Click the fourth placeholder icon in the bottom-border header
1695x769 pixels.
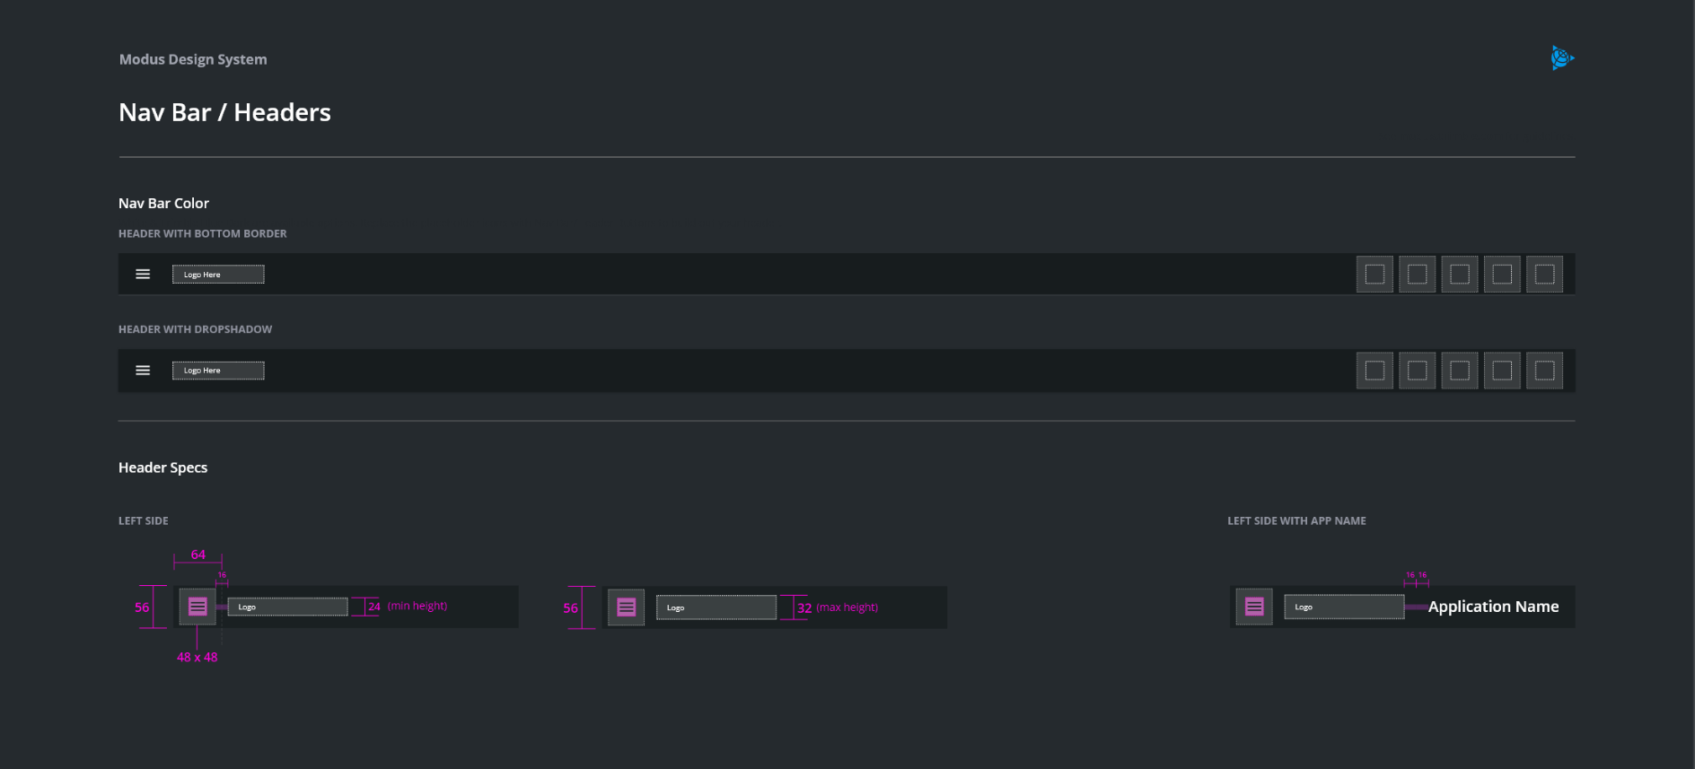click(x=1502, y=274)
